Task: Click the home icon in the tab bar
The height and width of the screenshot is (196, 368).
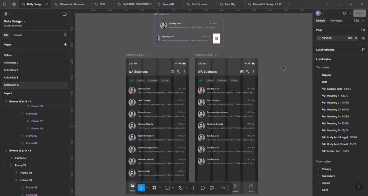Action: coord(5,4)
